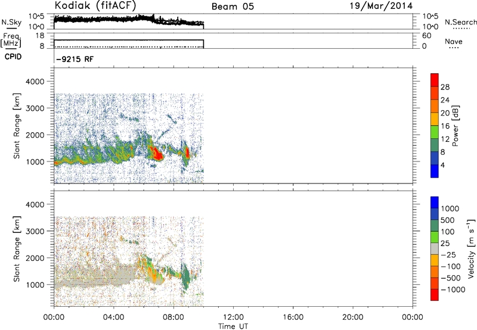Screen dimensions: 477x330
Task: Click the 28 label on Power color bar
Action: coord(445,87)
